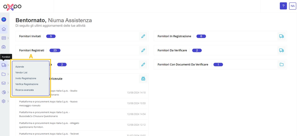Click the question mark help button
The width and height of the screenshot is (297, 136).
click(x=283, y=6)
